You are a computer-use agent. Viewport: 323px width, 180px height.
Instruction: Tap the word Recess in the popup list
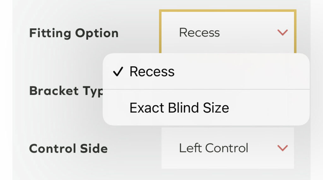(x=152, y=72)
